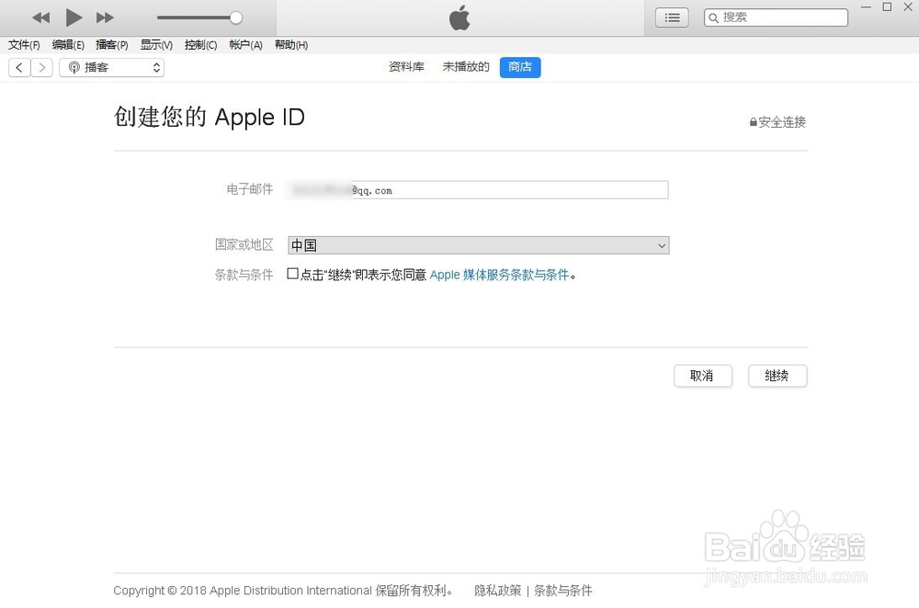Click into the 搜索 search field
The height and width of the screenshot is (608, 919).
pyautogui.click(x=776, y=17)
